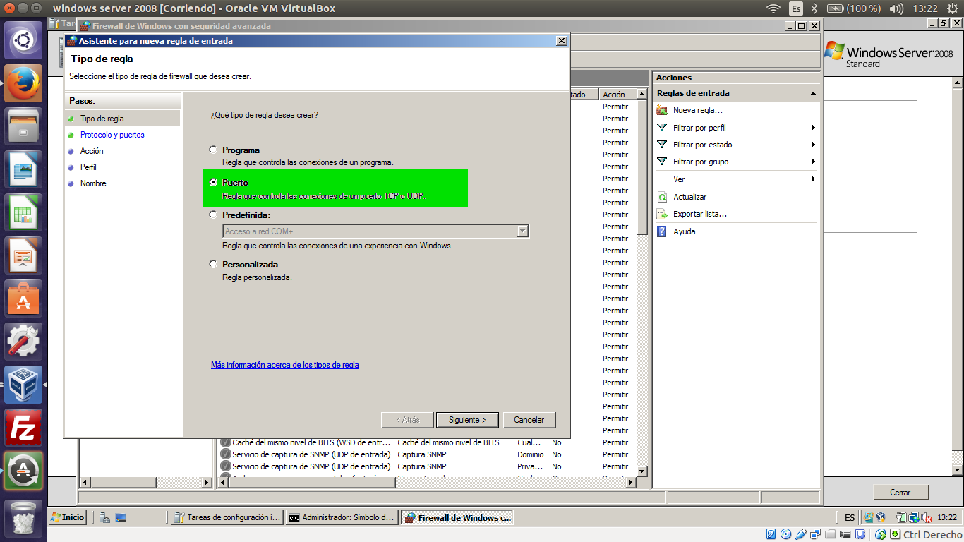
Task: Click the Acción column header
Action: (x=617, y=95)
